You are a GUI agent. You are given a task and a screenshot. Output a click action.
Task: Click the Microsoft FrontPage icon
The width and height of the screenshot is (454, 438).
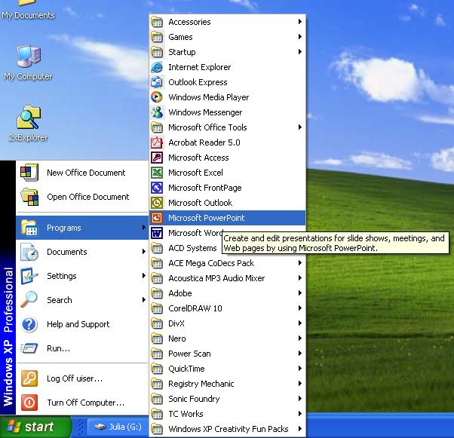[x=157, y=188]
